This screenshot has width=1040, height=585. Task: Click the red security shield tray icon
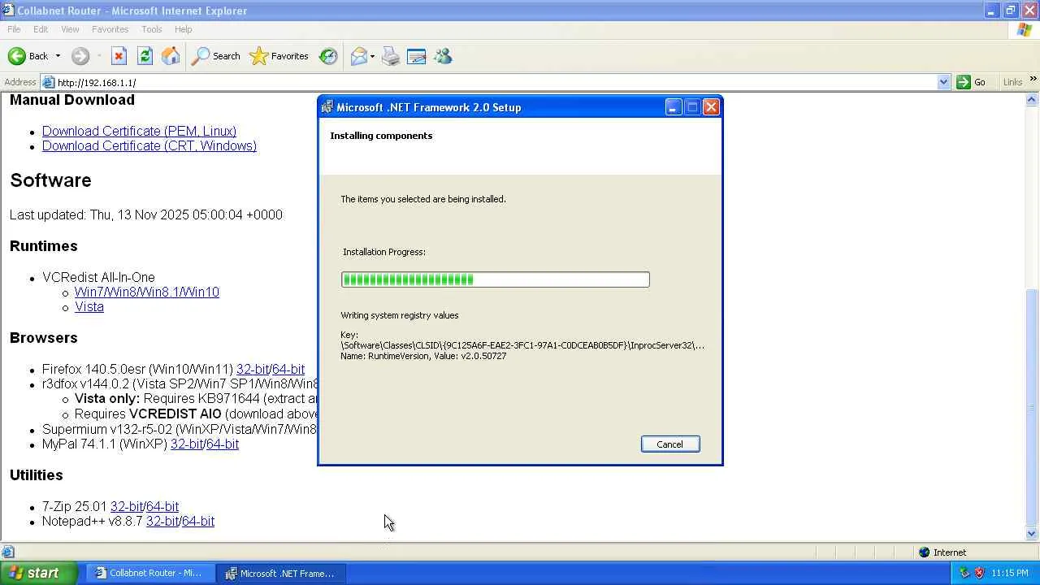pyautogui.click(x=979, y=573)
